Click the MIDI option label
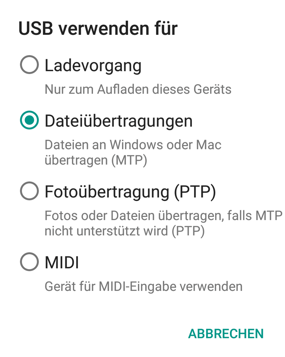Image resolution: width=285 pixels, height=357 pixels. point(62,262)
